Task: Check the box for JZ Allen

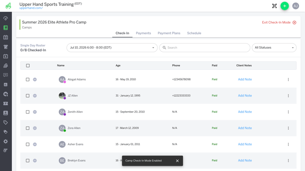Action: tap(28, 96)
